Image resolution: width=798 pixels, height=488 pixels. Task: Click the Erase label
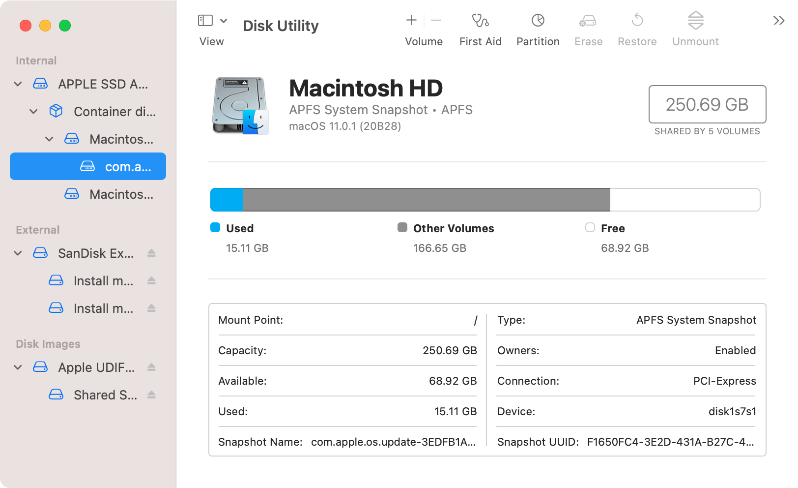point(588,42)
